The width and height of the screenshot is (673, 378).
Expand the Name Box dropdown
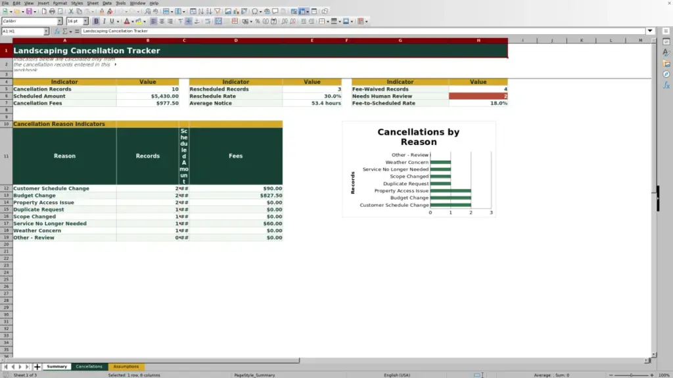(46, 31)
